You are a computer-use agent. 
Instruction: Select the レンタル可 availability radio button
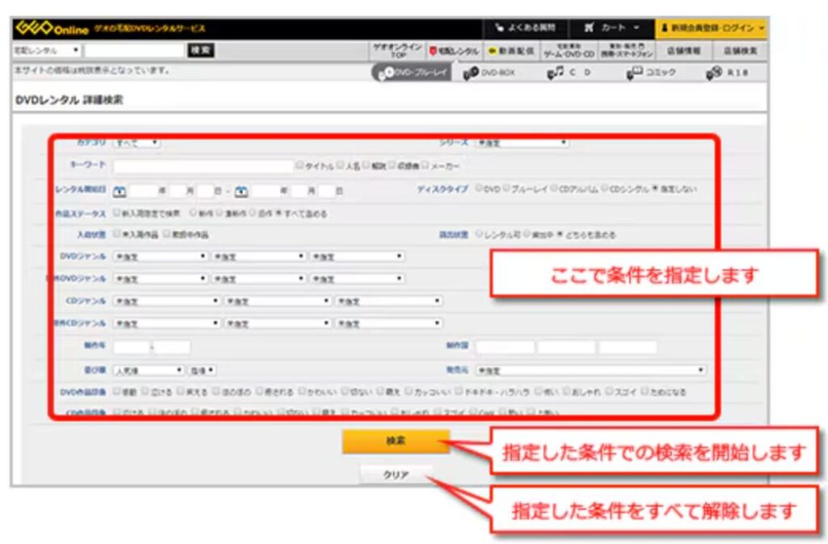pyautogui.click(x=479, y=234)
